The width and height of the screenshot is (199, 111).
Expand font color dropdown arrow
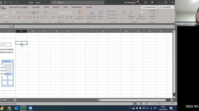(x=22, y=17)
